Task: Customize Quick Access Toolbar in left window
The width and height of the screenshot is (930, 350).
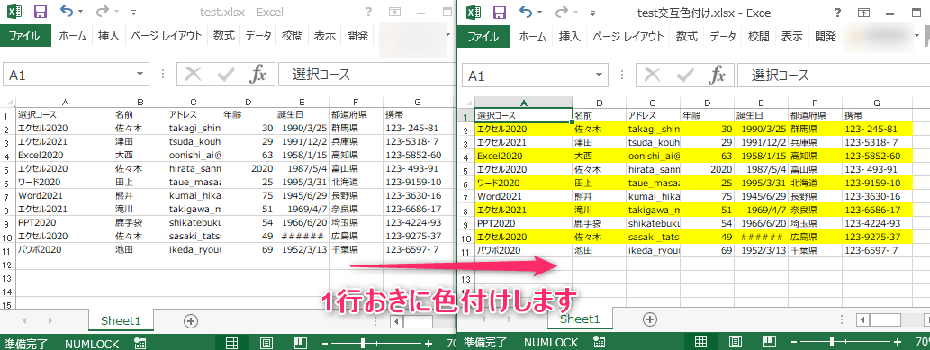Action: click(133, 13)
